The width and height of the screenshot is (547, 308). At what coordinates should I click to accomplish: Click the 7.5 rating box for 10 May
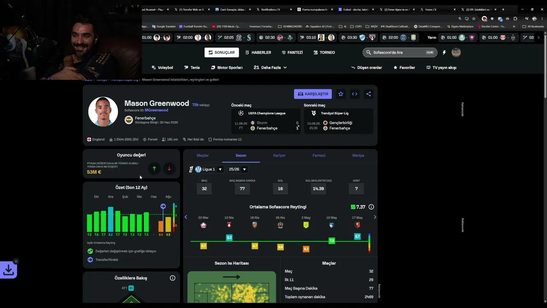332,241
